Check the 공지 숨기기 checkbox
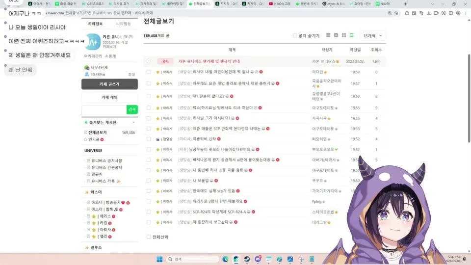471x265 pixels. (x=295, y=35)
